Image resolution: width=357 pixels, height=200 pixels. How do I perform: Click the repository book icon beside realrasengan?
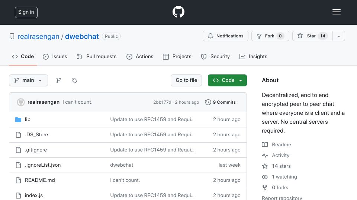click(x=12, y=36)
